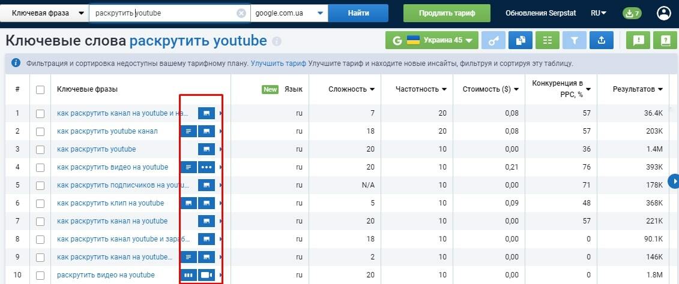The width and height of the screenshot is (679, 284).
Task: Sort by Частотность column arrow
Action: point(444,89)
